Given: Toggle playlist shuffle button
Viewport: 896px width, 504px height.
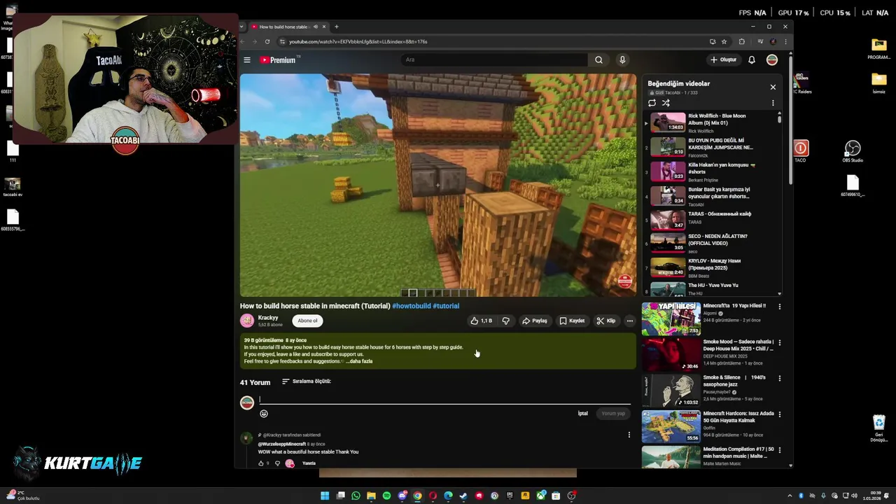Looking at the screenshot, I should (666, 103).
